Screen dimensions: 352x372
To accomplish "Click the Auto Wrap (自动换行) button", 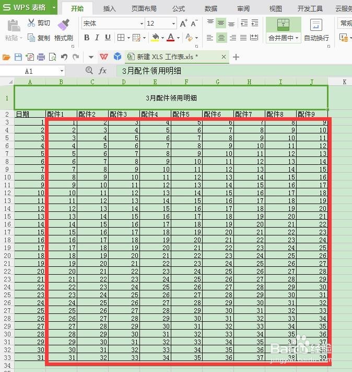I will click(316, 30).
